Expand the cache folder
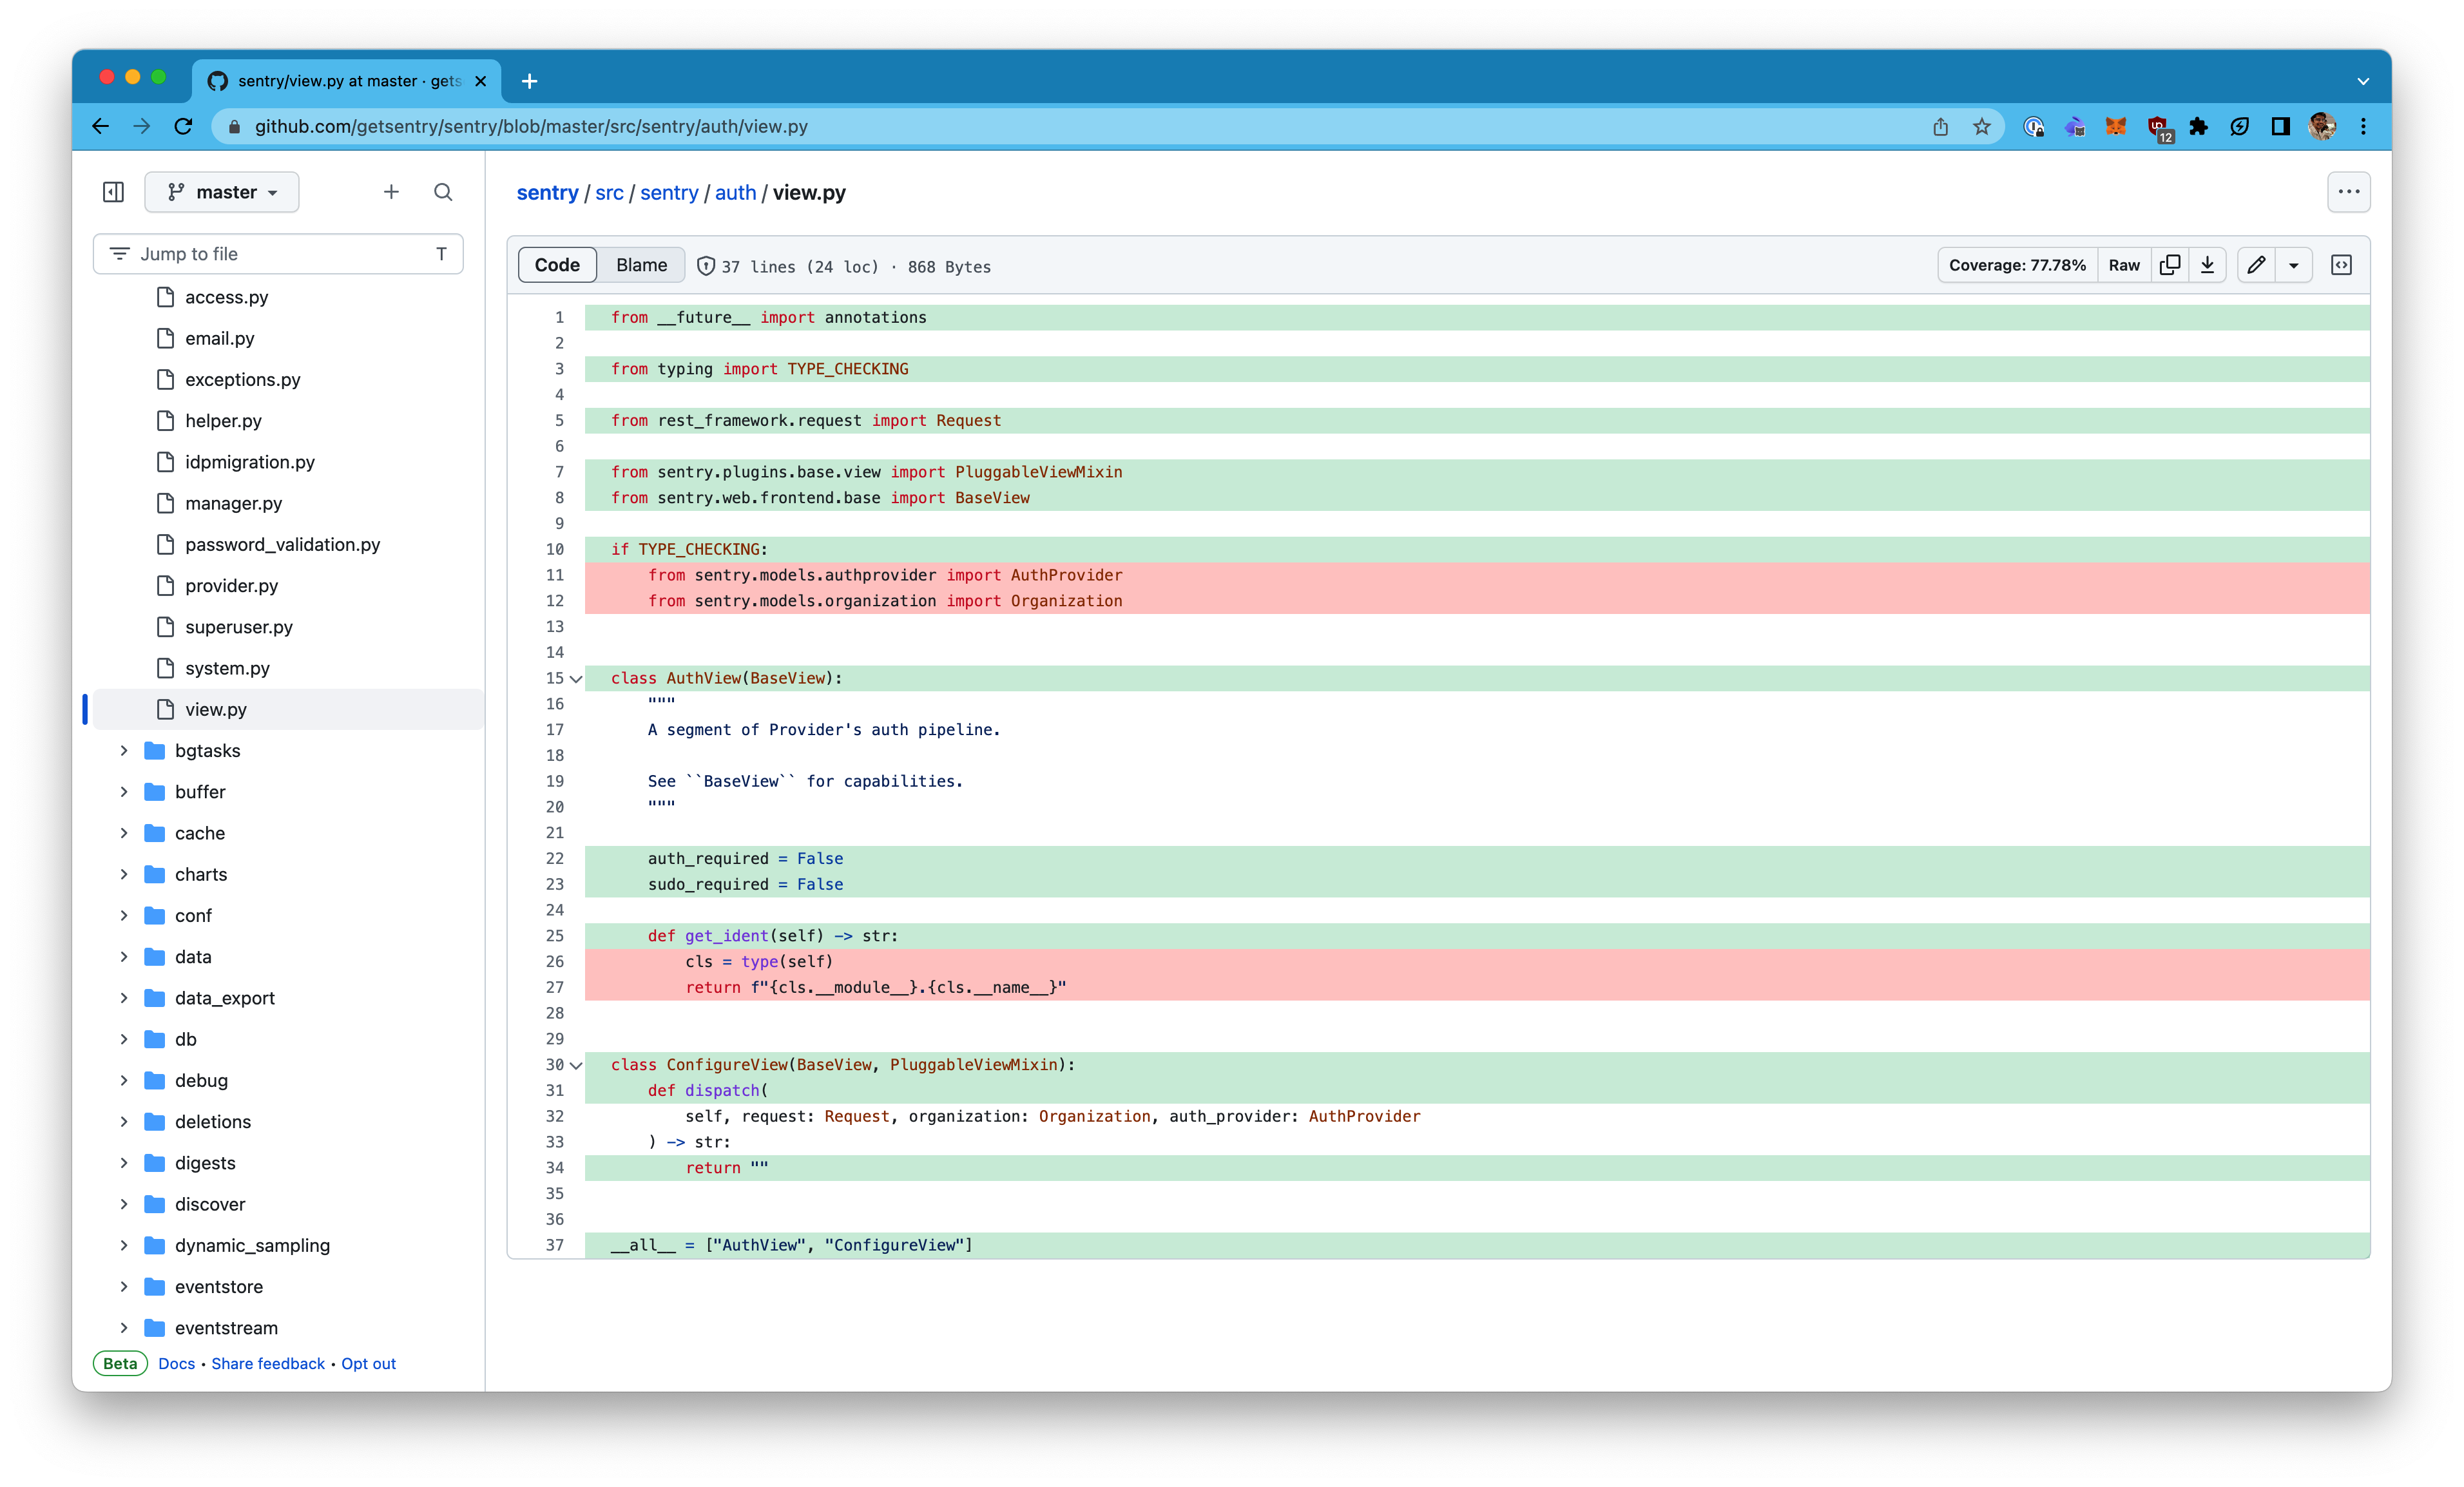The width and height of the screenshot is (2464, 1487). point(124,833)
